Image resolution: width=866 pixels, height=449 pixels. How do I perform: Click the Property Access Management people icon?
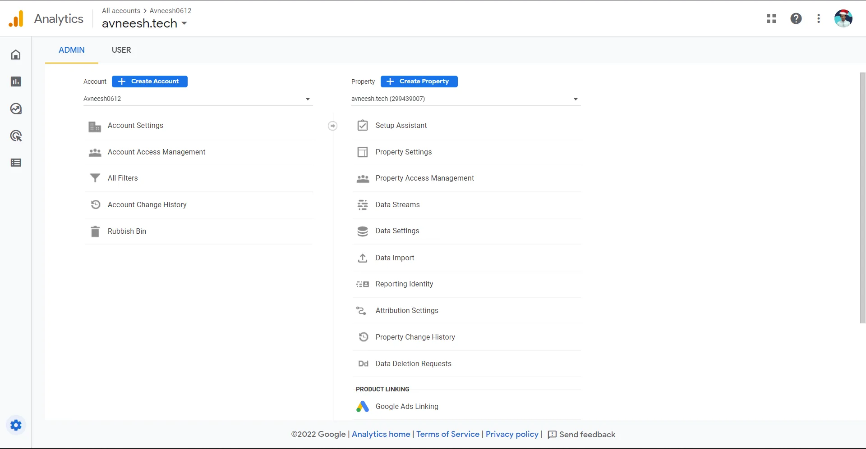pyautogui.click(x=363, y=179)
